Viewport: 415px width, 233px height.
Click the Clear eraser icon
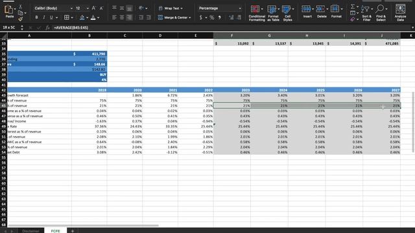[x=353, y=19]
